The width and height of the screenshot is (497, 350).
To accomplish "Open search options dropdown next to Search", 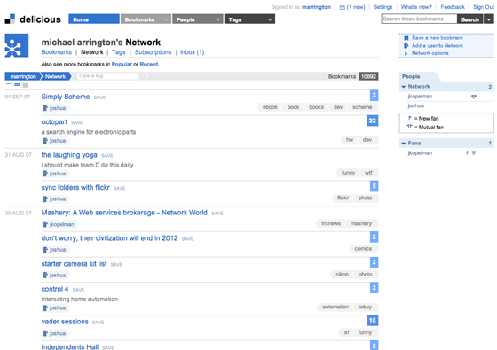I will [489, 19].
